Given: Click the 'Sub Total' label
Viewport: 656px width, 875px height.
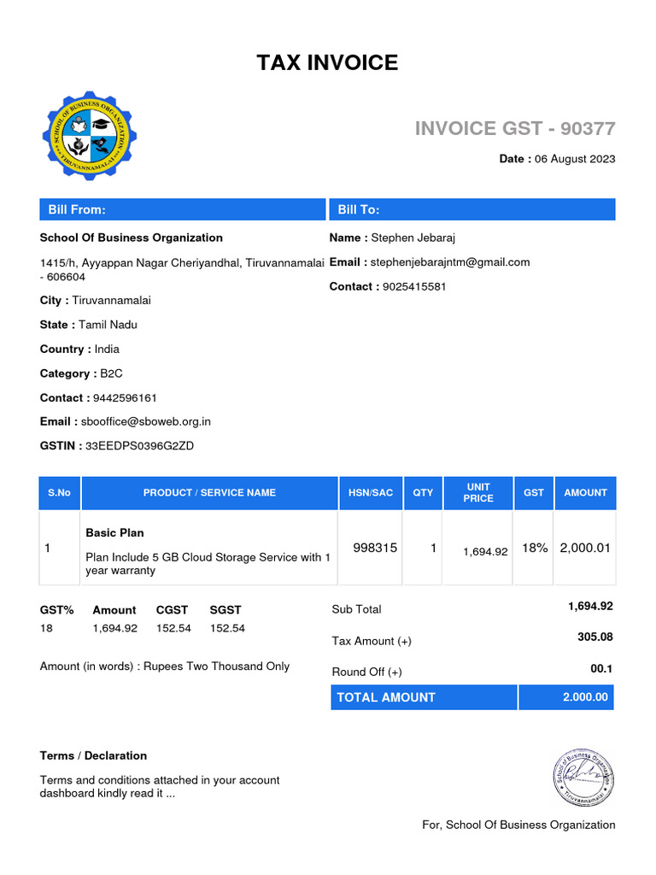Looking at the screenshot, I should (x=356, y=609).
